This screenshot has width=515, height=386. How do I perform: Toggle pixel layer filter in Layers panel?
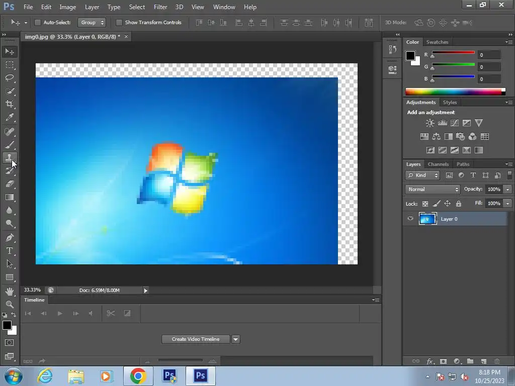[x=449, y=175]
